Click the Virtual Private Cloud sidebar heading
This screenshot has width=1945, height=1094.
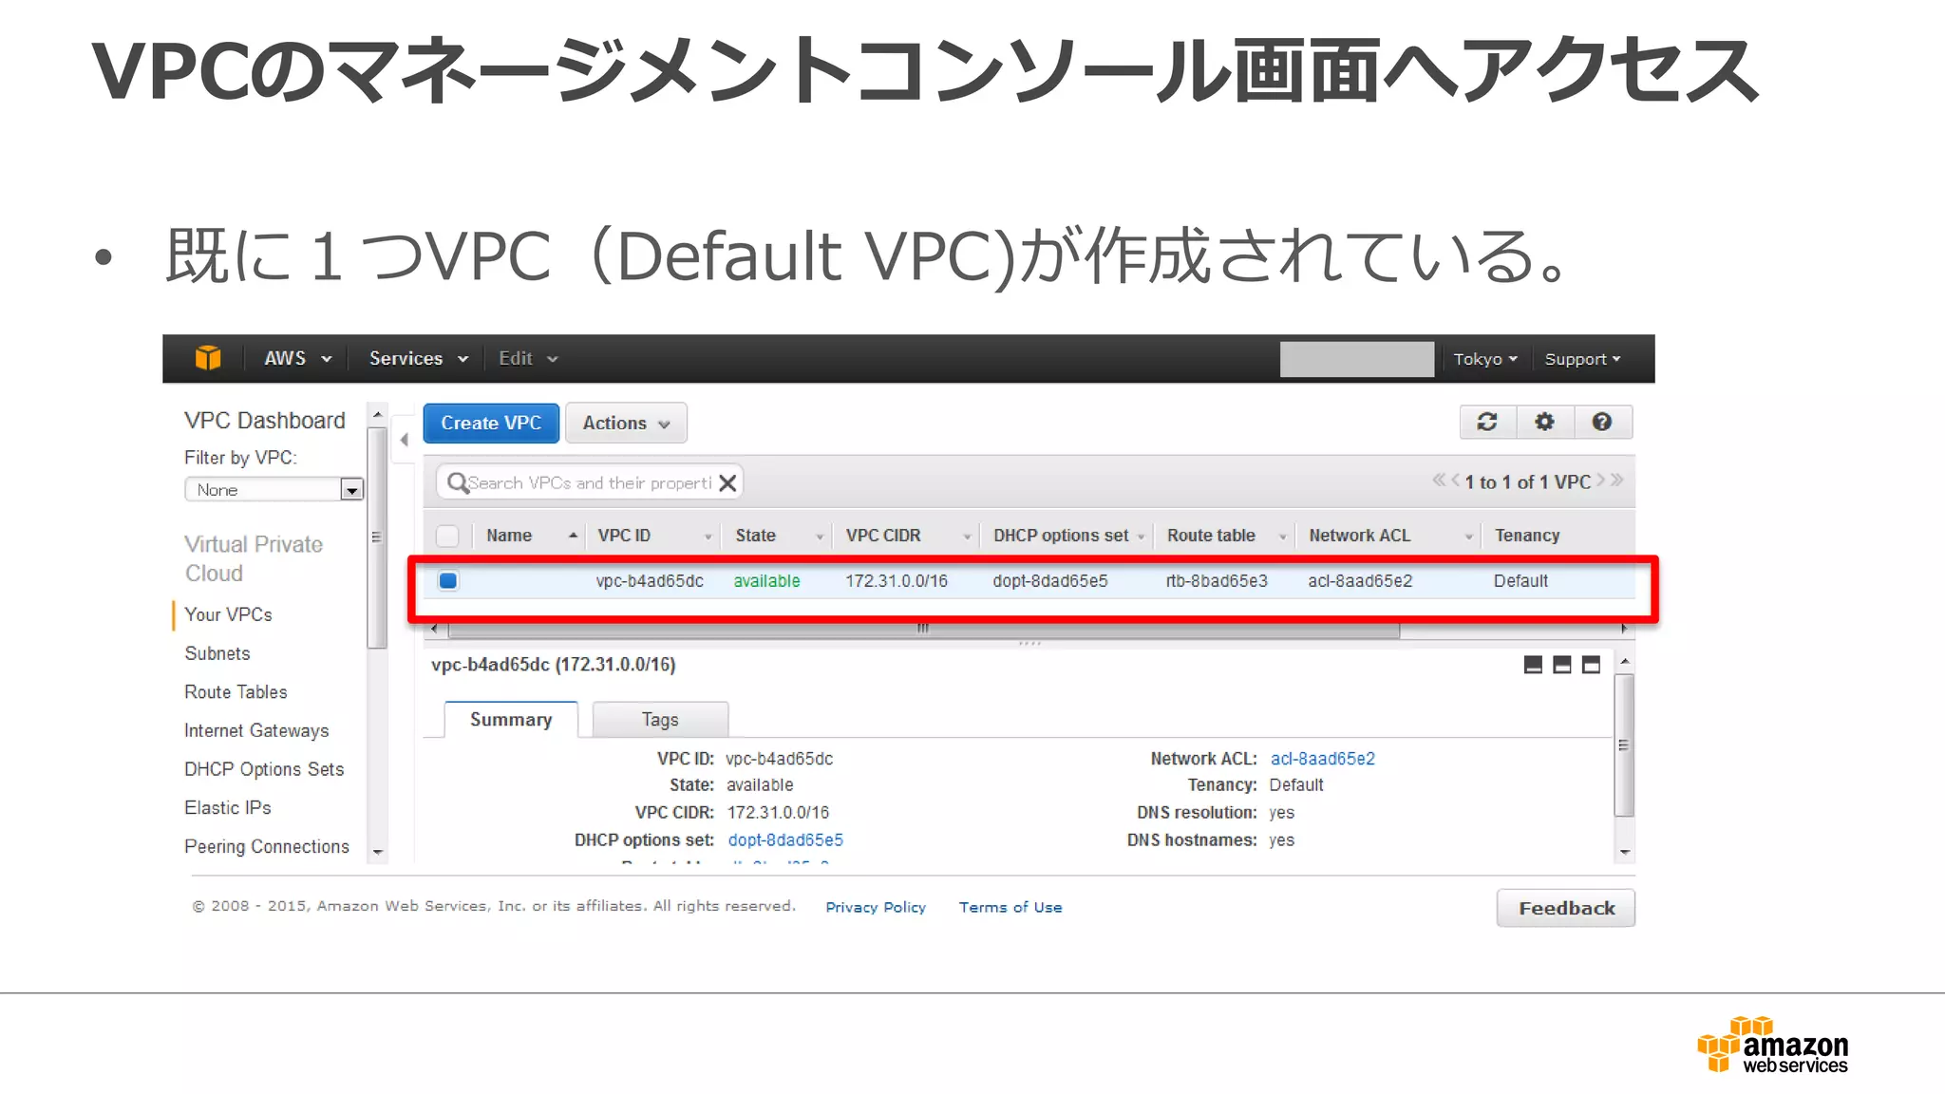click(254, 558)
